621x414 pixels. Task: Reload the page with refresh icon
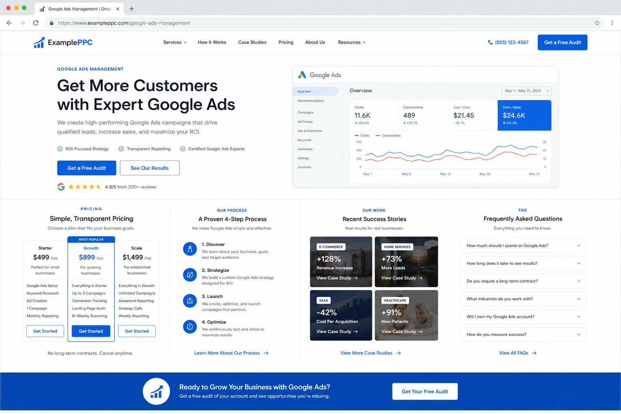[x=36, y=23]
